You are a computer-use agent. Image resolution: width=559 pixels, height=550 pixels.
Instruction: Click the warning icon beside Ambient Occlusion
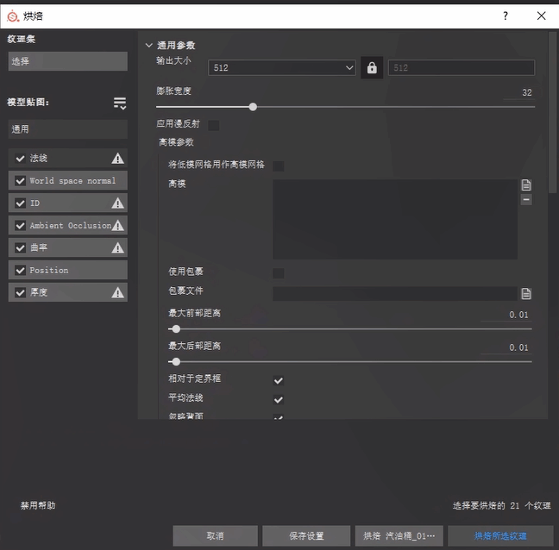[117, 226]
